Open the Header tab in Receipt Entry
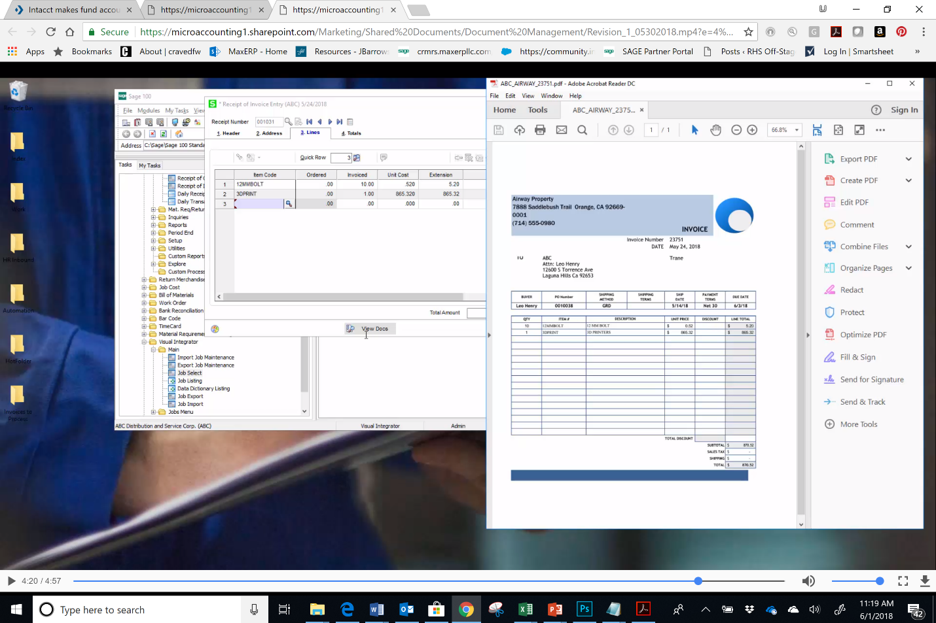 click(228, 133)
